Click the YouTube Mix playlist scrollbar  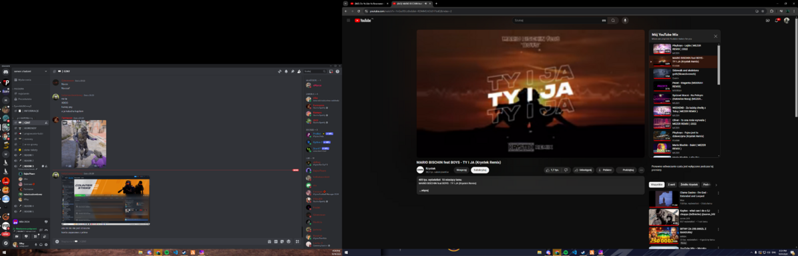click(x=719, y=66)
